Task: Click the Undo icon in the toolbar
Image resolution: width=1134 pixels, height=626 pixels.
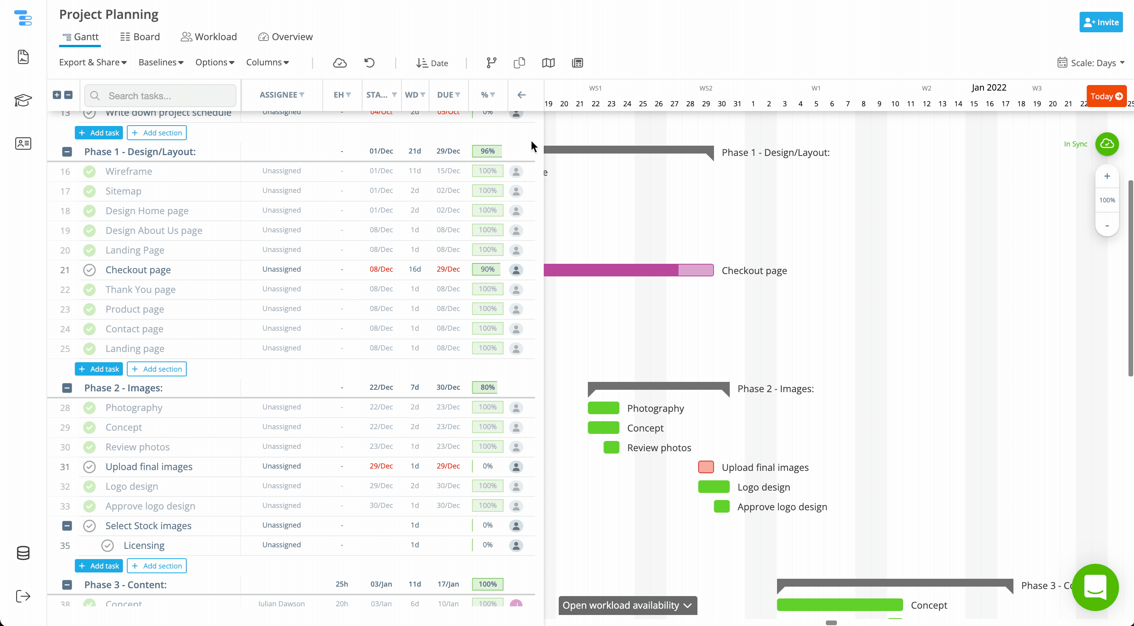Action: click(x=369, y=63)
